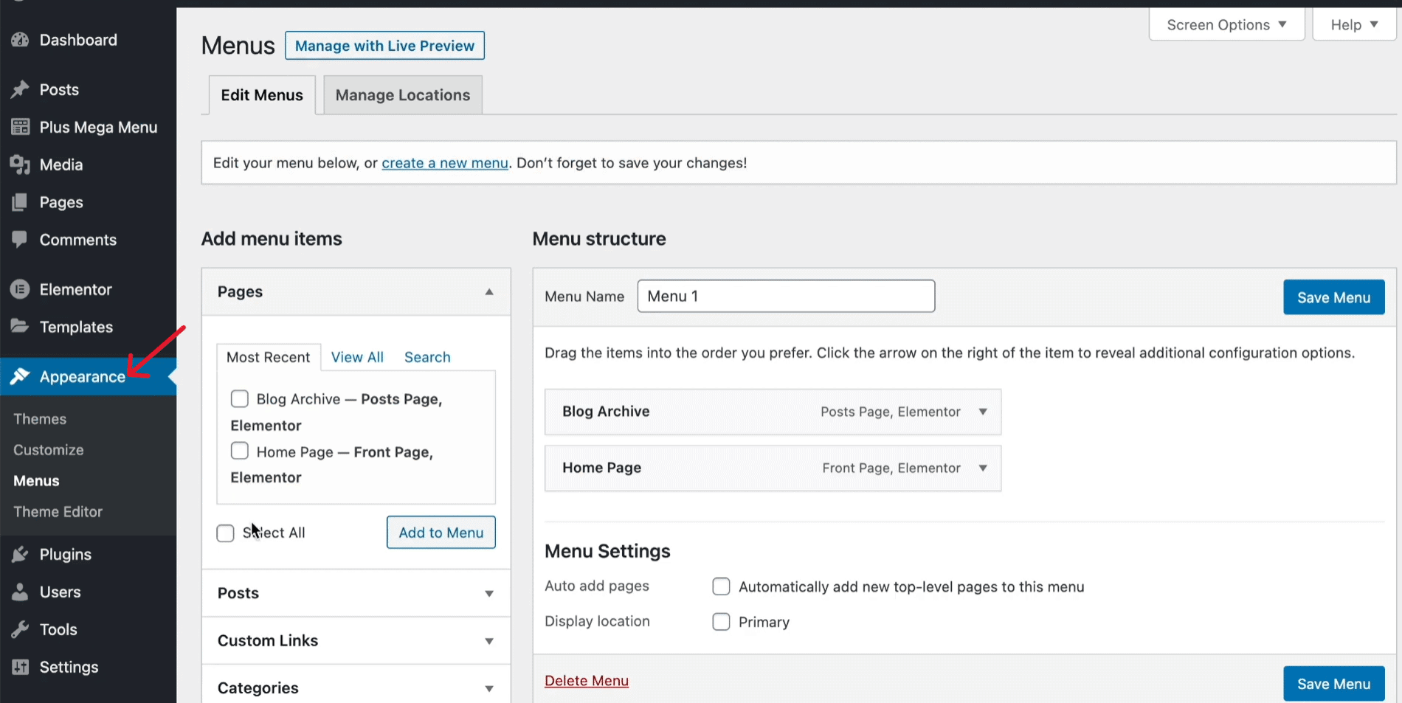Click the Posts pushpin icon
This screenshot has height=703, width=1402.
click(20, 89)
